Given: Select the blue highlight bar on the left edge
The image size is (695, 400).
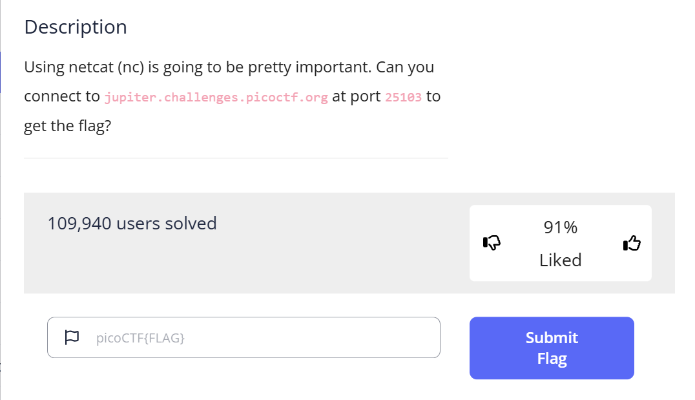Looking at the screenshot, I should click(x=1, y=72).
